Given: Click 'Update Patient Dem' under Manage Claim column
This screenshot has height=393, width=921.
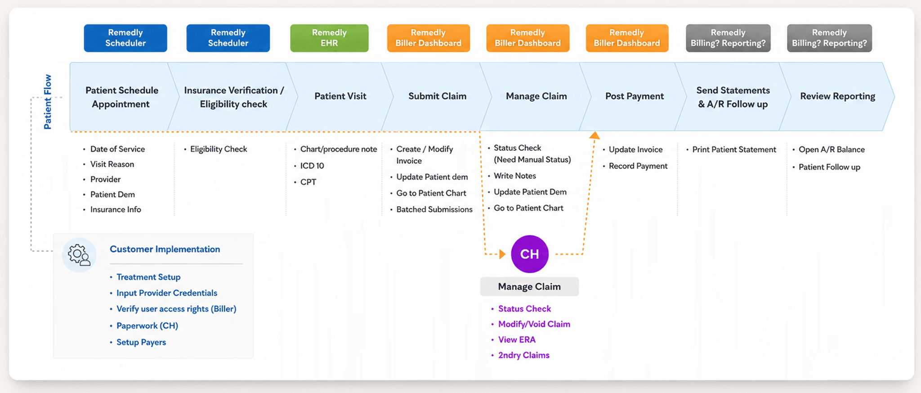Looking at the screenshot, I should tap(530, 192).
